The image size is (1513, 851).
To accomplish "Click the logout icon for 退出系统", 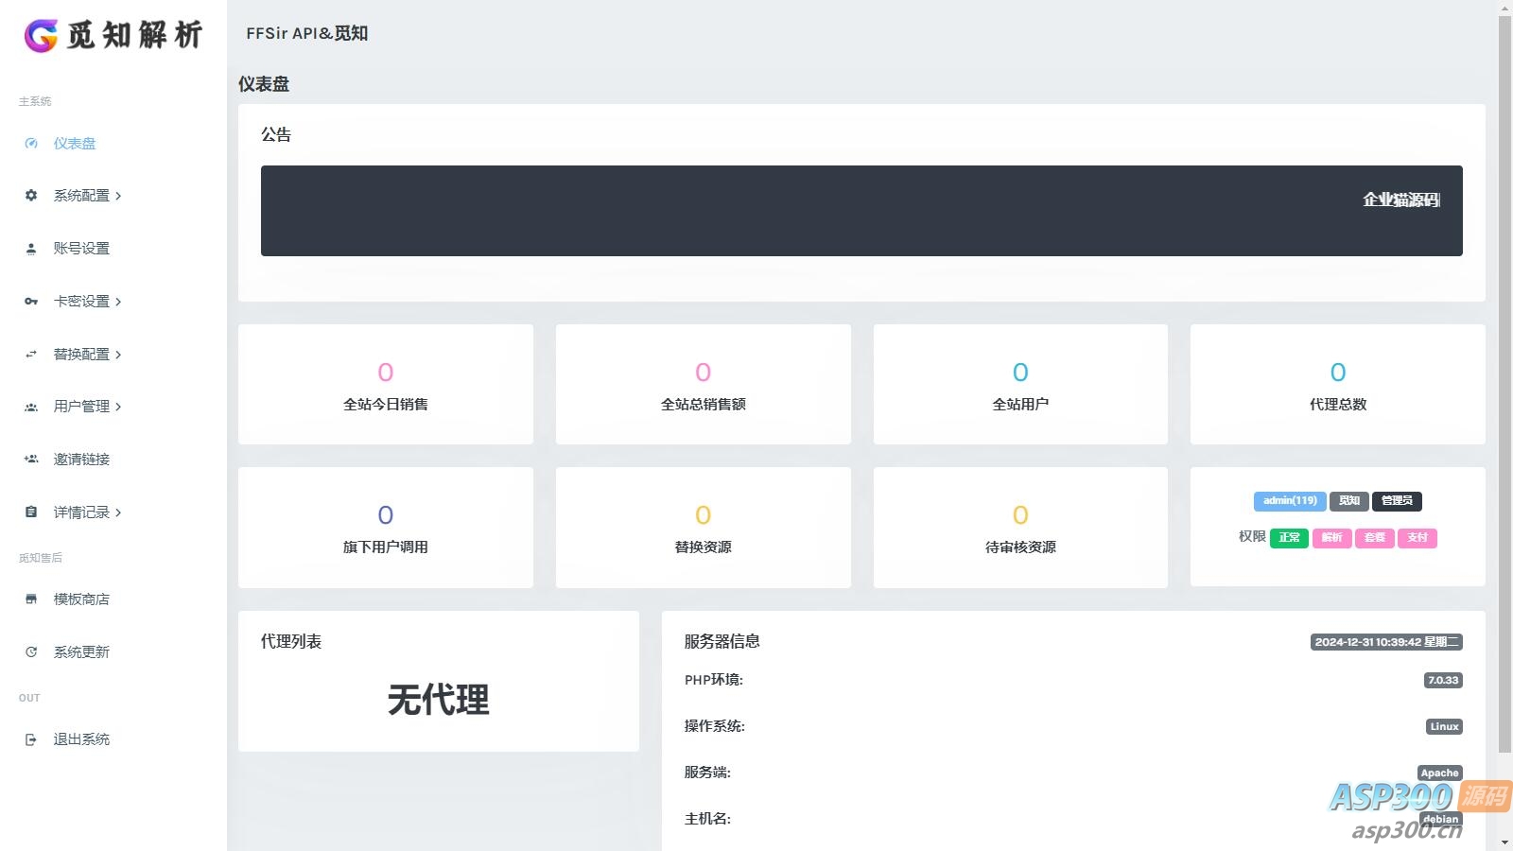I will (x=31, y=739).
